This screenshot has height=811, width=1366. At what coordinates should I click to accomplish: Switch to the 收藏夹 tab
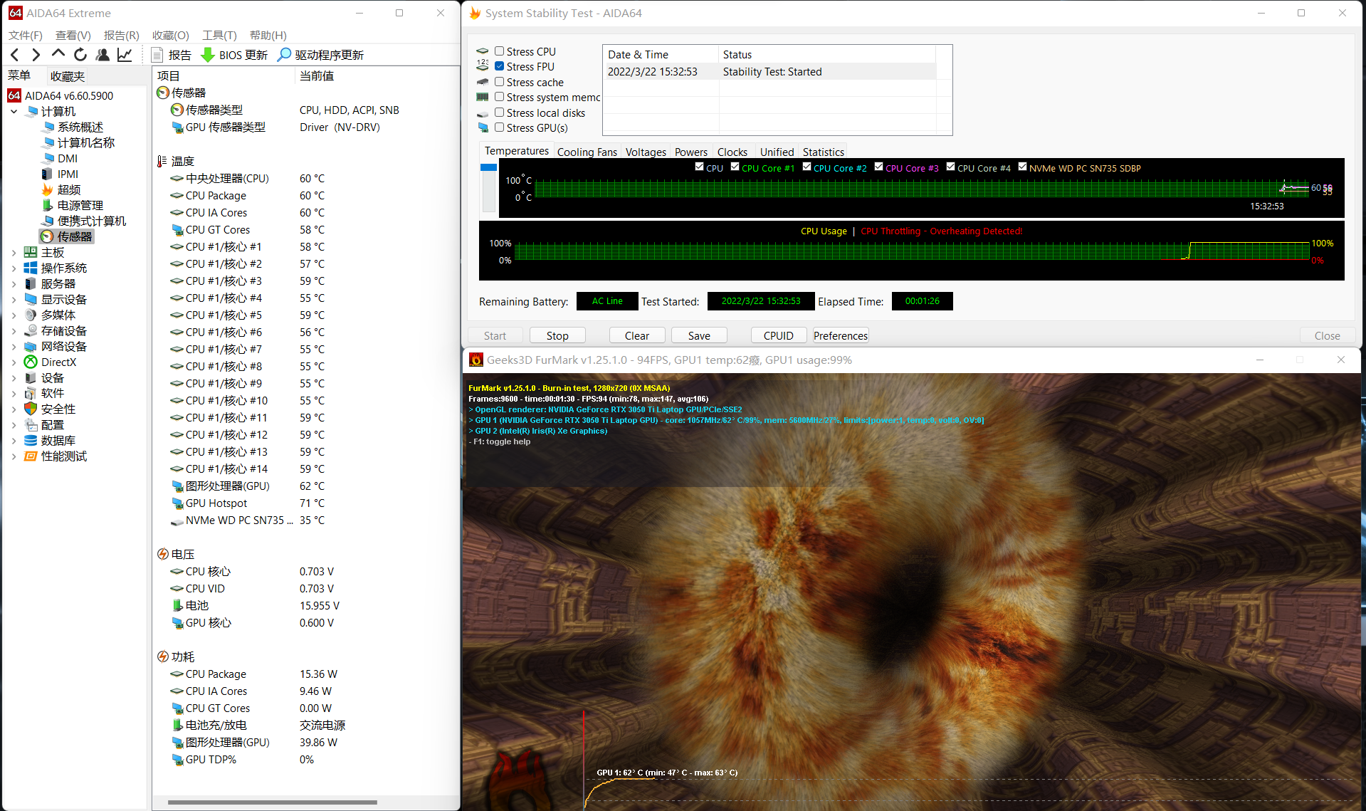tap(68, 76)
